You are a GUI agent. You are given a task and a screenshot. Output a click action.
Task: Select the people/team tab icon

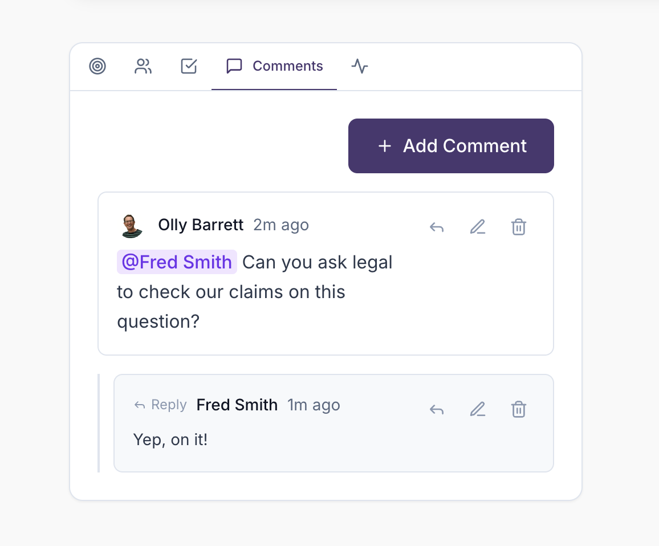143,66
